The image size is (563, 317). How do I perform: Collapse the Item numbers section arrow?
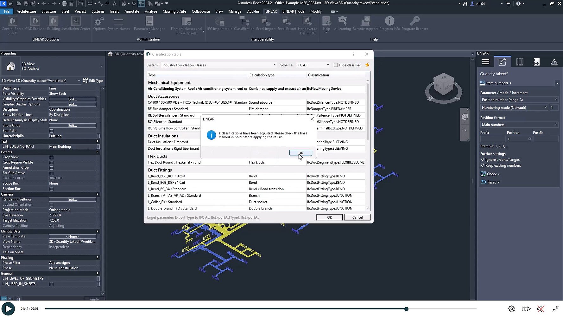click(x=557, y=83)
